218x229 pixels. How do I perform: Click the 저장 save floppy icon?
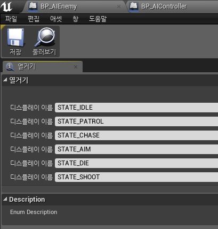[x=15, y=37]
